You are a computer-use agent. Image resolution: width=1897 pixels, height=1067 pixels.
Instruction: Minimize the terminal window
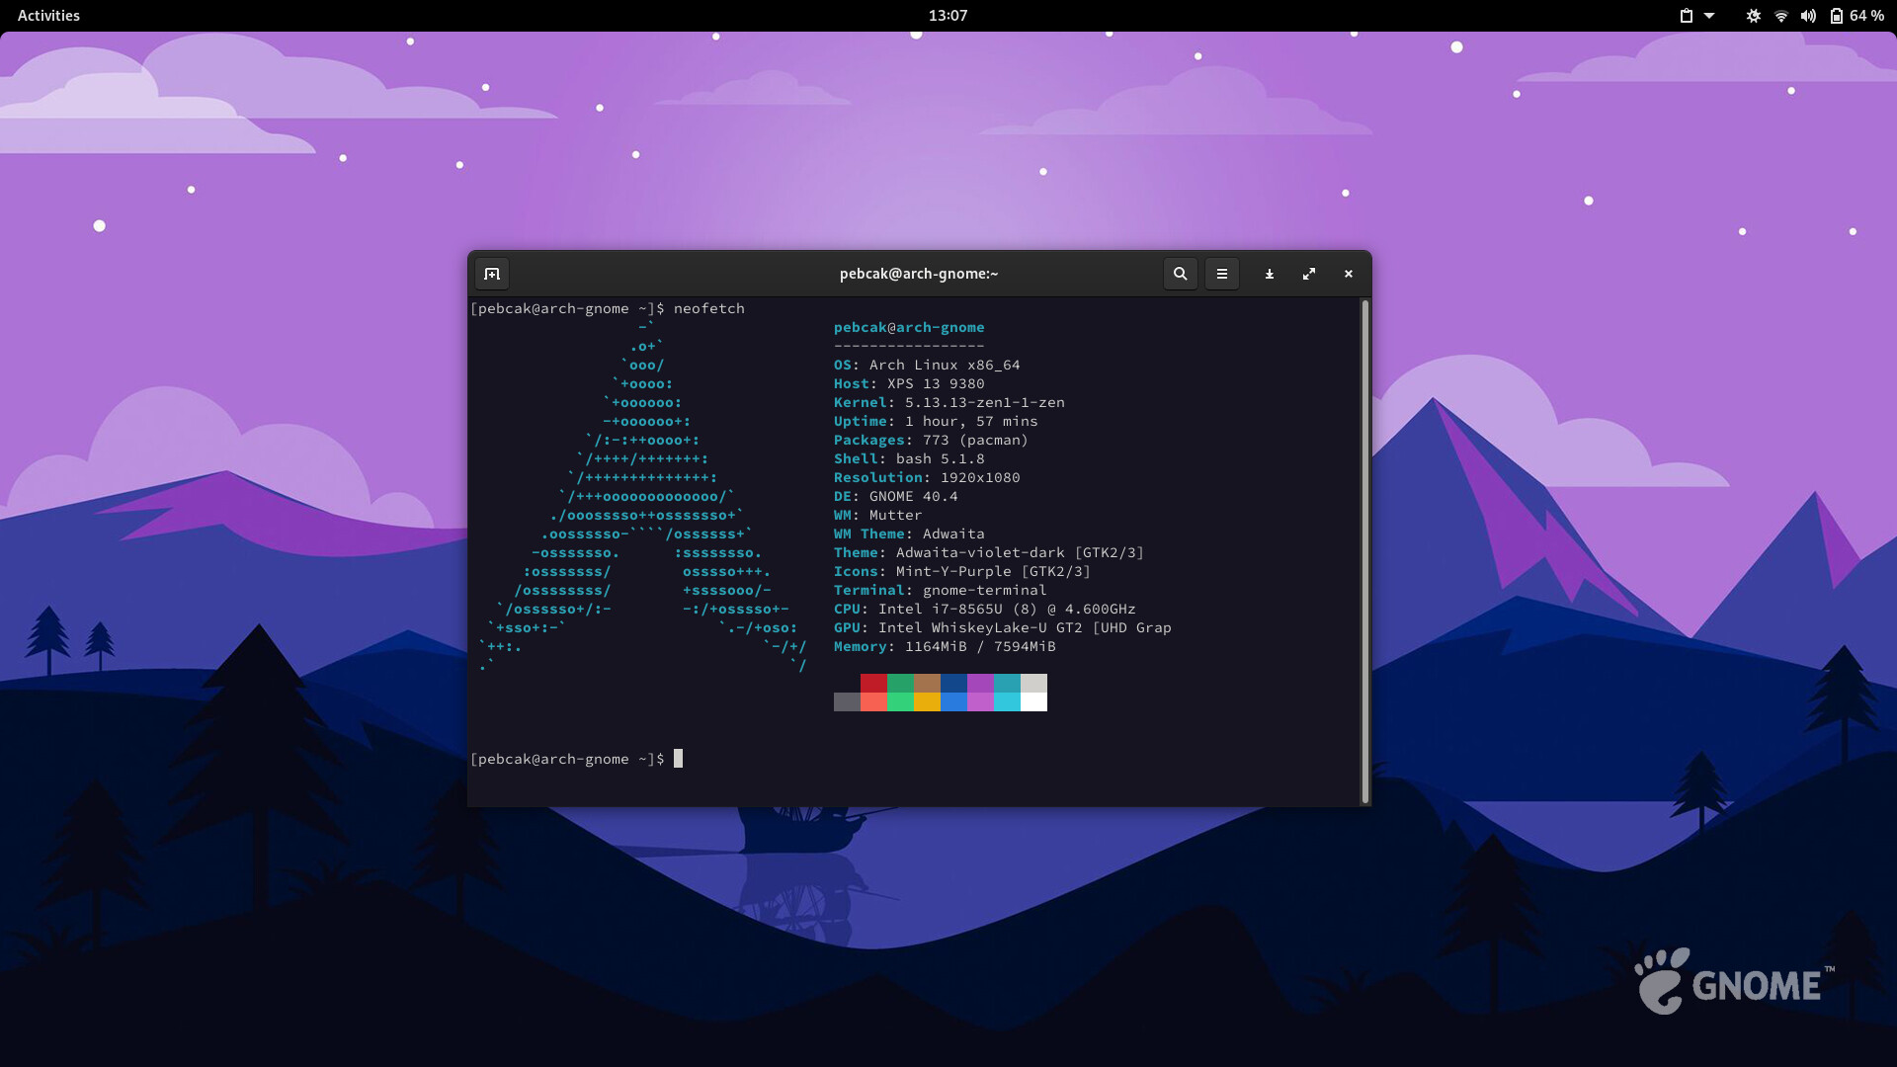point(1270,274)
